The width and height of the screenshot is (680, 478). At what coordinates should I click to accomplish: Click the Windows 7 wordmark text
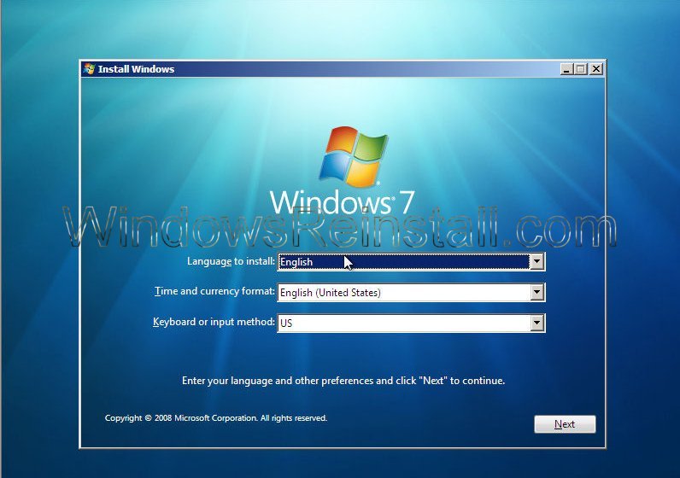pos(342,202)
